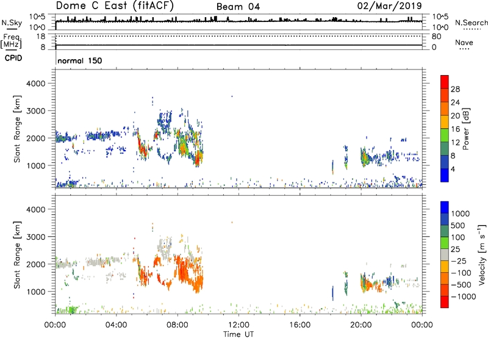Screen dimensions: 488x338
Task: Click the velocity panel "Slant Range [km]" label
Action: tap(17, 255)
